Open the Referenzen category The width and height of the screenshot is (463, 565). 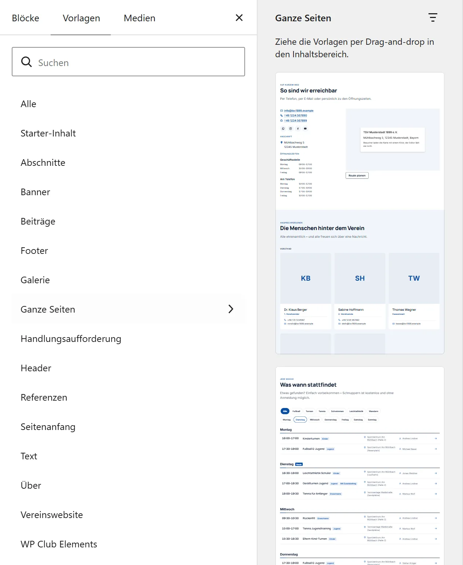tap(128, 397)
